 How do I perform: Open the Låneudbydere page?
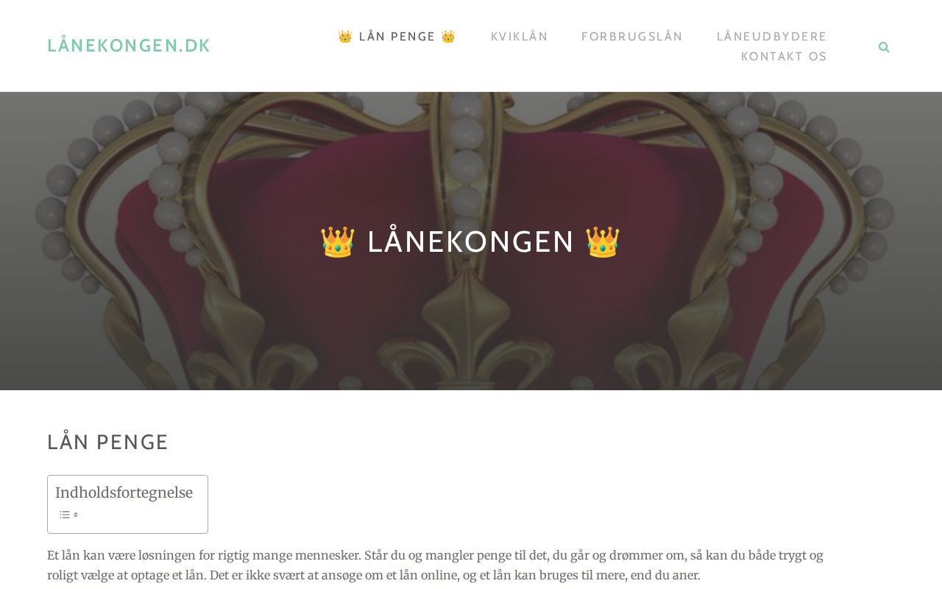click(x=772, y=37)
